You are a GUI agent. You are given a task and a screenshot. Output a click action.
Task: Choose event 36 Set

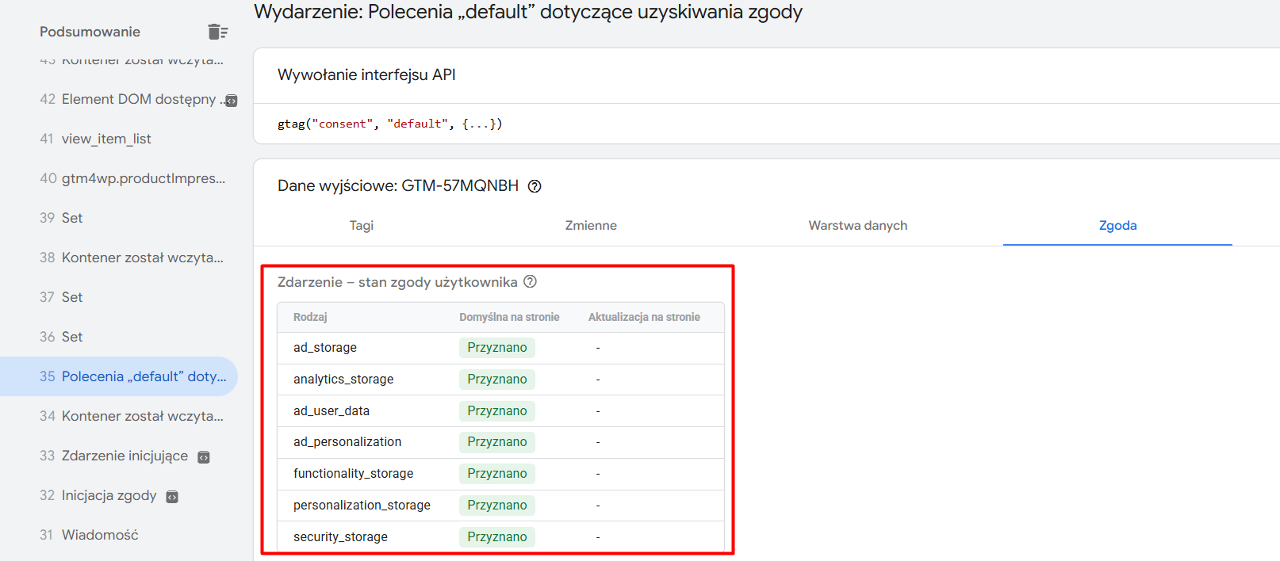click(x=119, y=337)
